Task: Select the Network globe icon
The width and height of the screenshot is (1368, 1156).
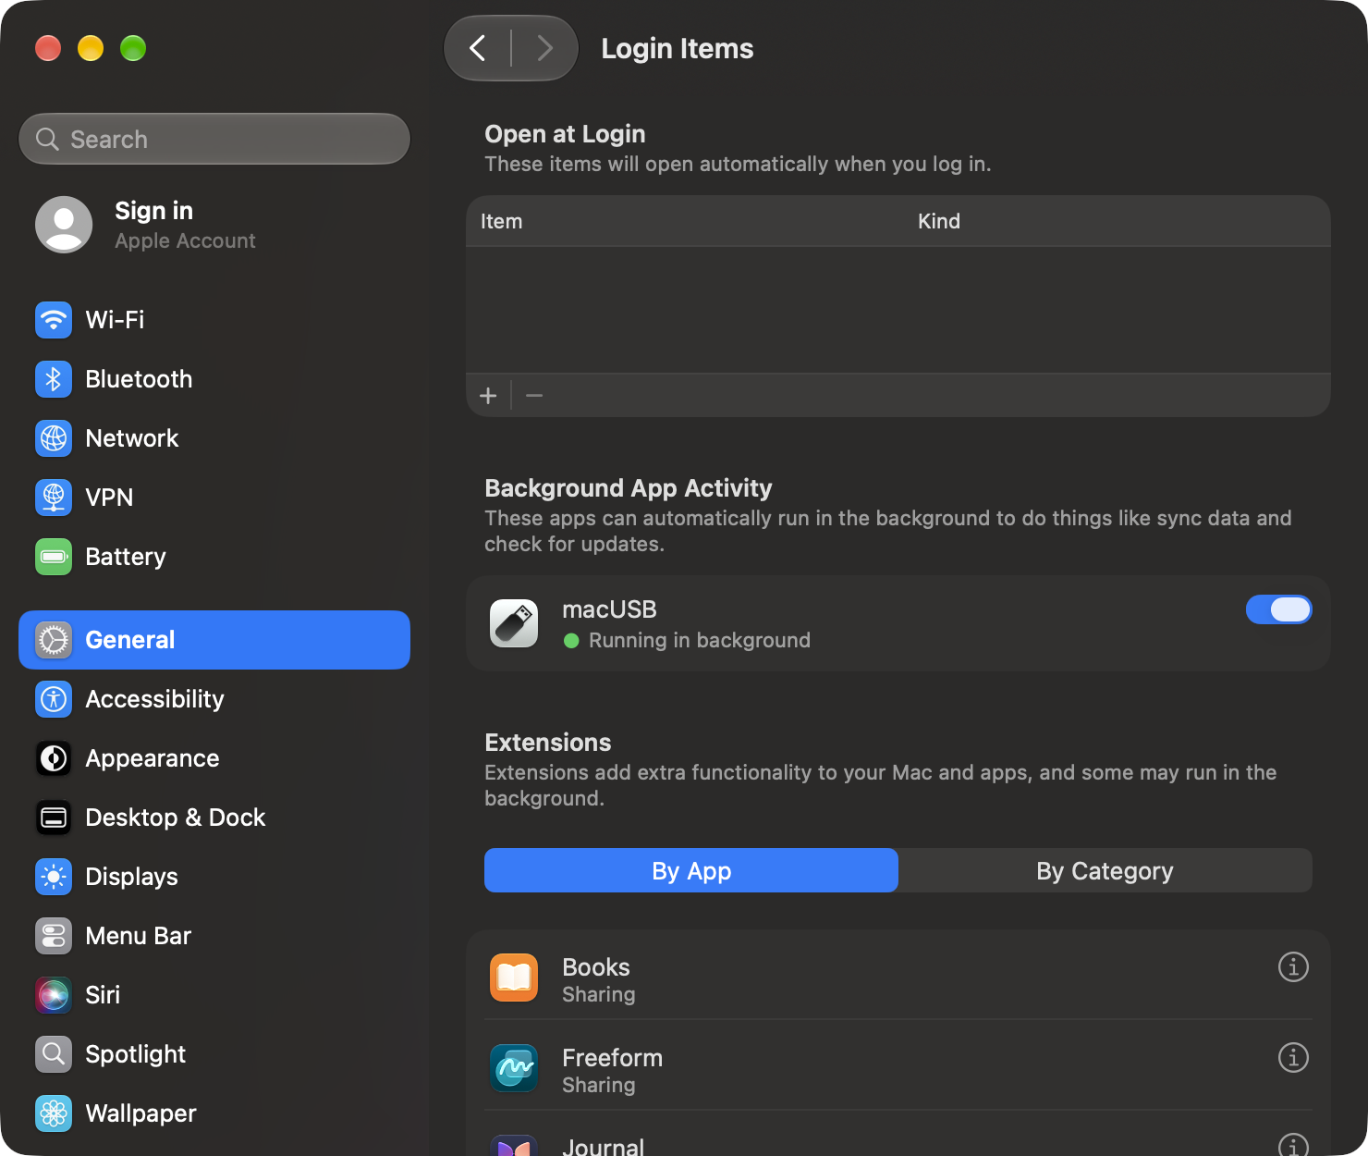Action: pos(54,438)
